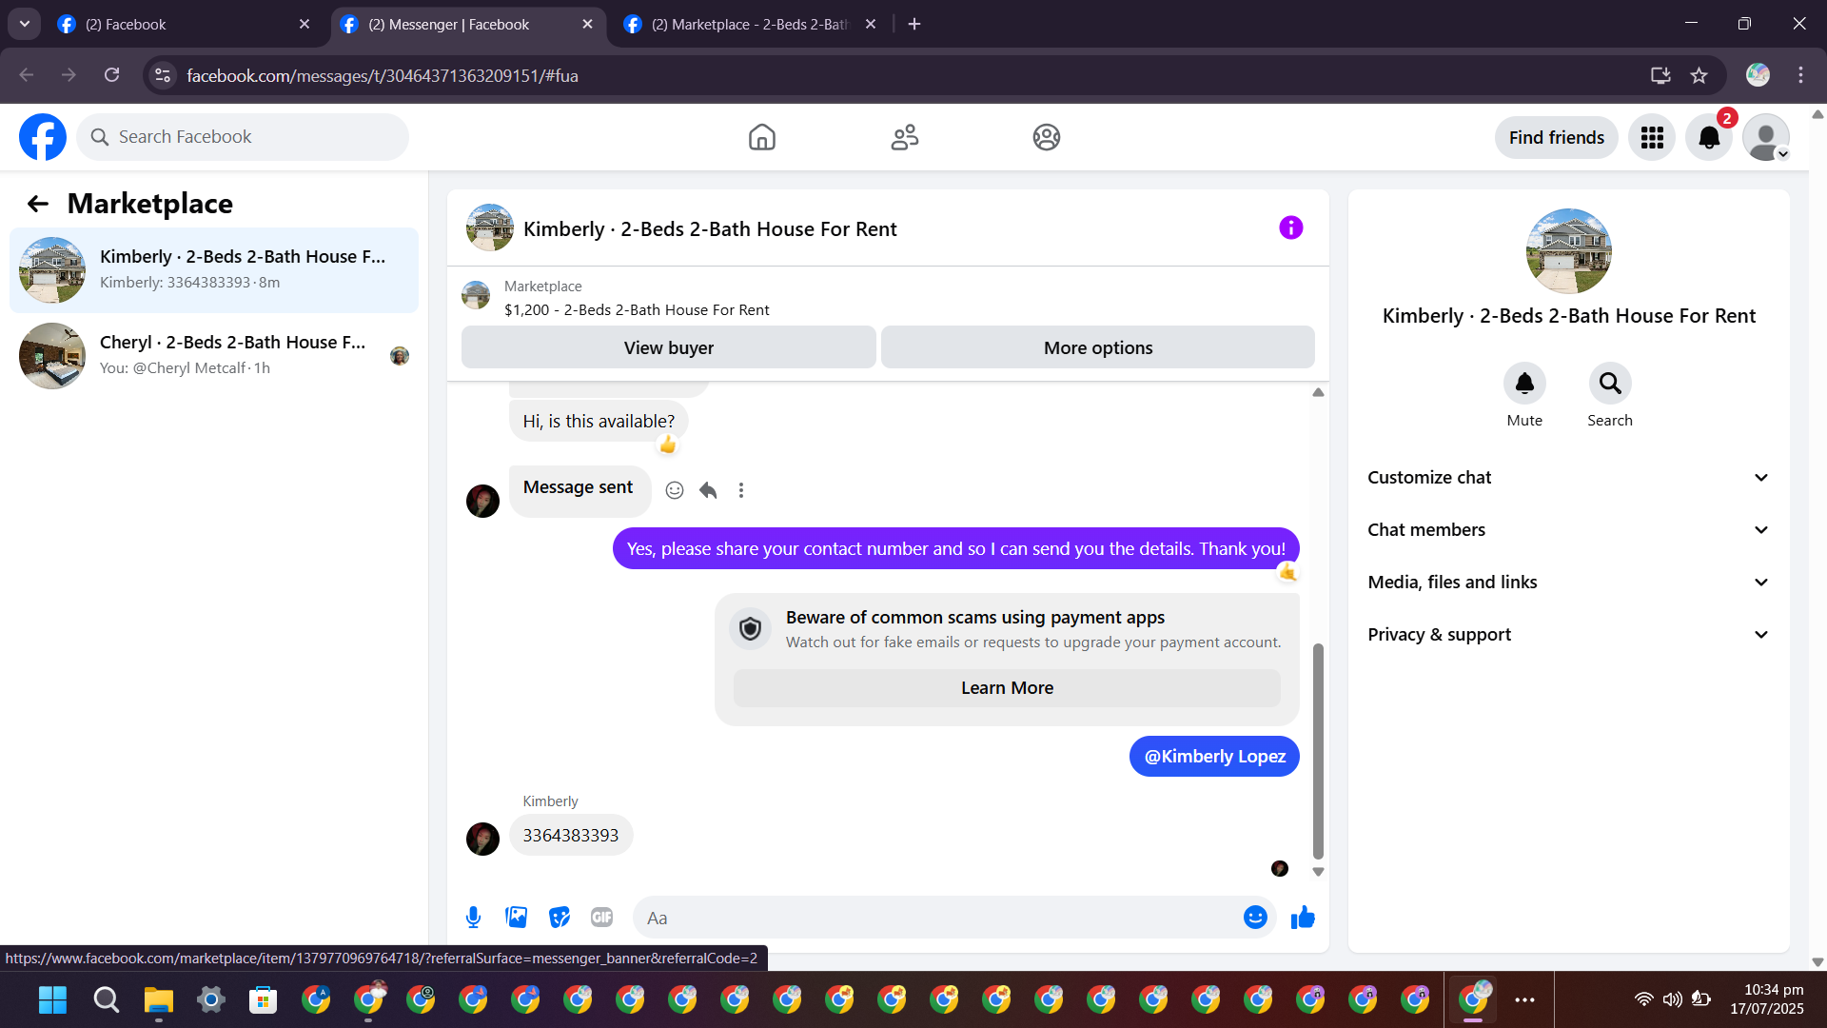Viewport: 1827px width, 1028px height.
Task: Reload the page in browser toolbar
Action: [x=112, y=75]
